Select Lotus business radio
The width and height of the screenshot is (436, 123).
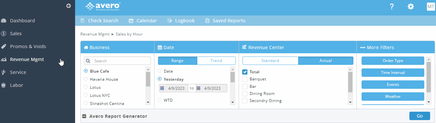tap(86, 87)
